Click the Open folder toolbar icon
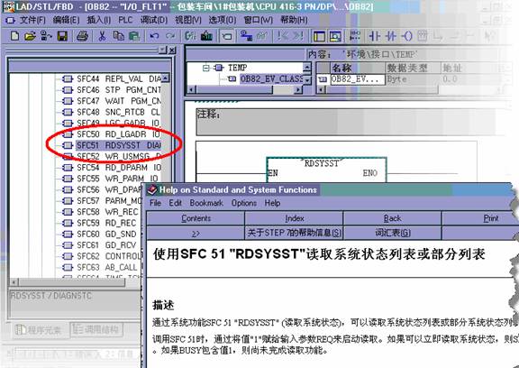This screenshot has width=519, height=368. pyautogui.click(x=30, y=36)
